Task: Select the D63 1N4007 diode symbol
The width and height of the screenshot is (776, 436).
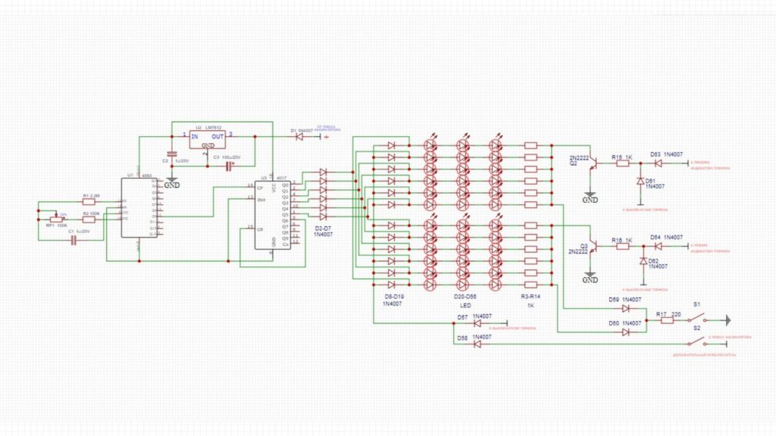Action: tap(659, 163)
